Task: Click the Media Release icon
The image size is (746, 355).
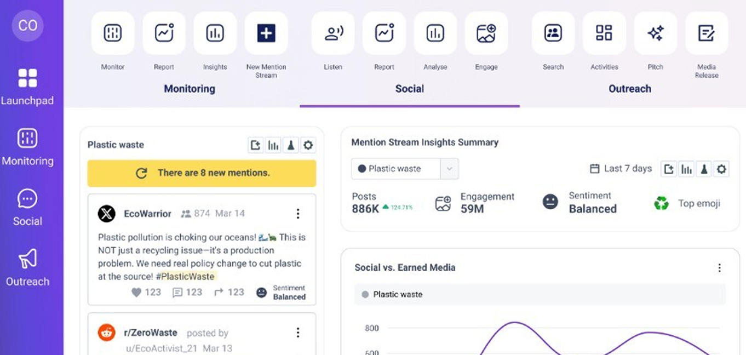Action: [706, 34]
